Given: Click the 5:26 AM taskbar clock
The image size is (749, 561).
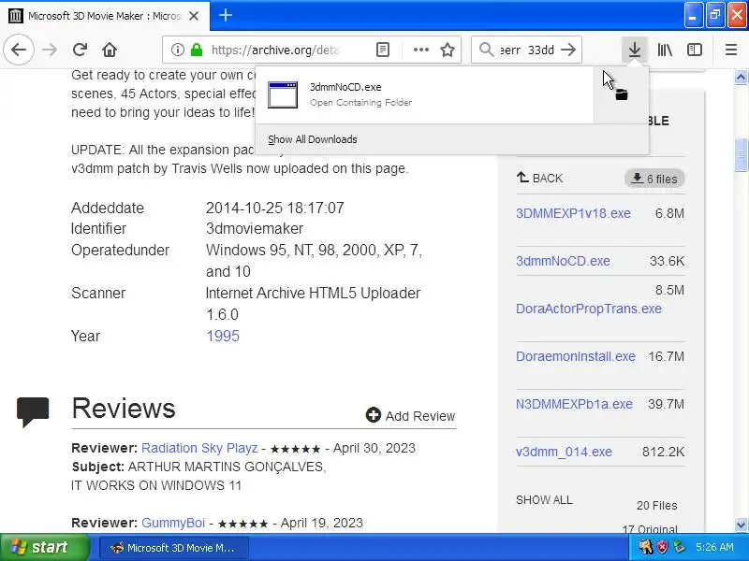Looking at the screenshot, I should coord(714,547).
